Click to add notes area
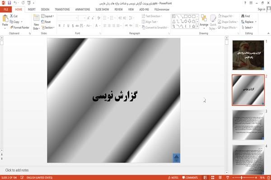 (17, 170)
